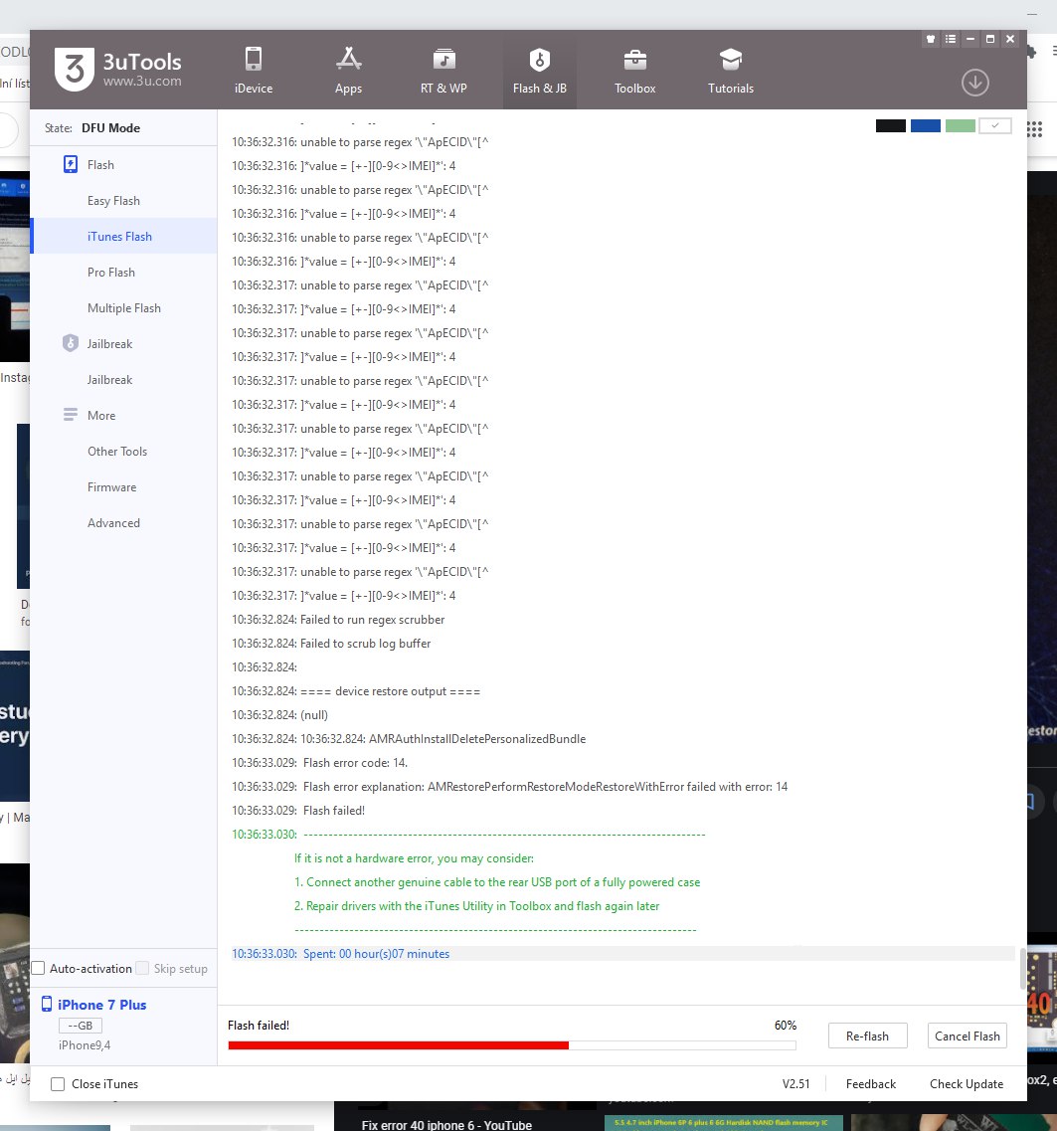
Task: Click Check Update in the footer
Action: (x=967, y=1084)
